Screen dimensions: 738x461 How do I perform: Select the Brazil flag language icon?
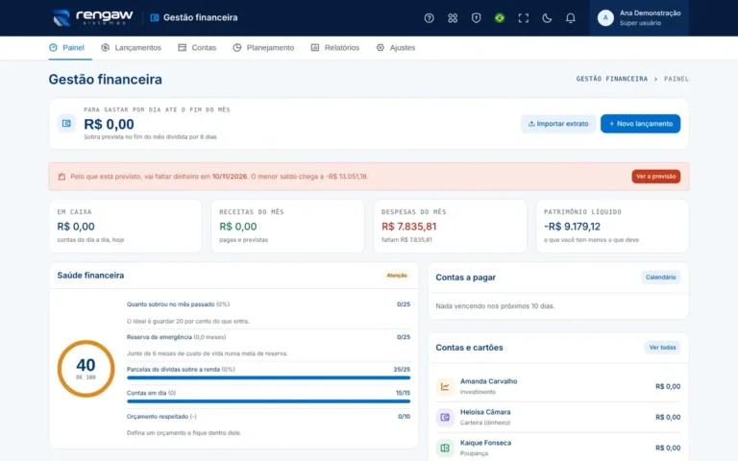[x=500, y=18]
